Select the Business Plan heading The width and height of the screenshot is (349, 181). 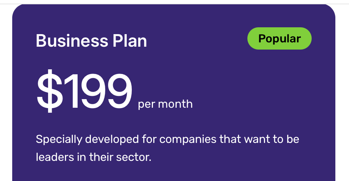pyautogui.click(x=91, y=41)
